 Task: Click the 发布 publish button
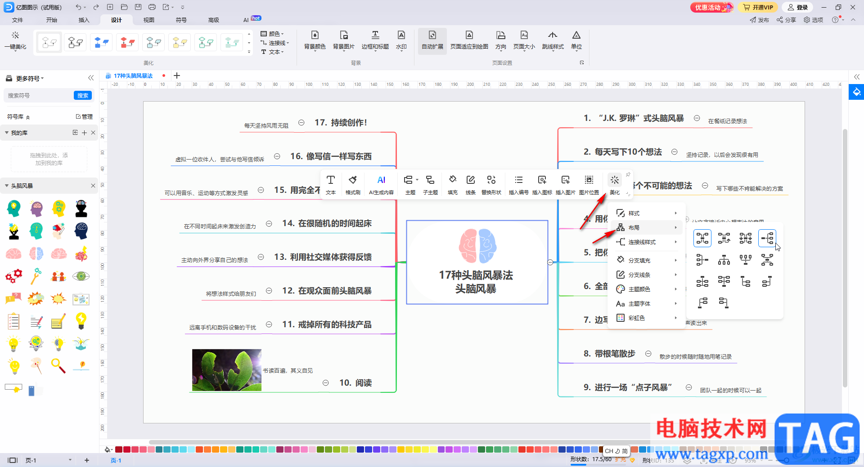pyautogui.click(x=760, y=20)
